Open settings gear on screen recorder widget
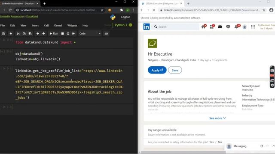 point(272,85)
